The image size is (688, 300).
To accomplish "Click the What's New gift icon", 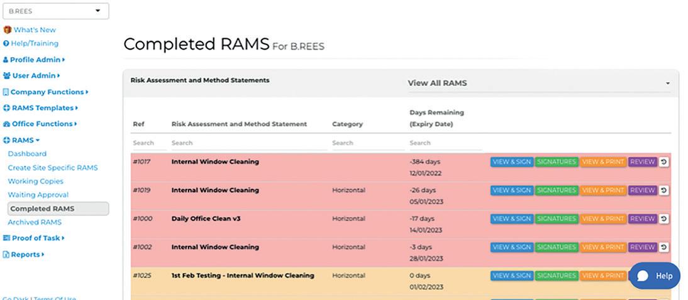I will click(8, 29).
